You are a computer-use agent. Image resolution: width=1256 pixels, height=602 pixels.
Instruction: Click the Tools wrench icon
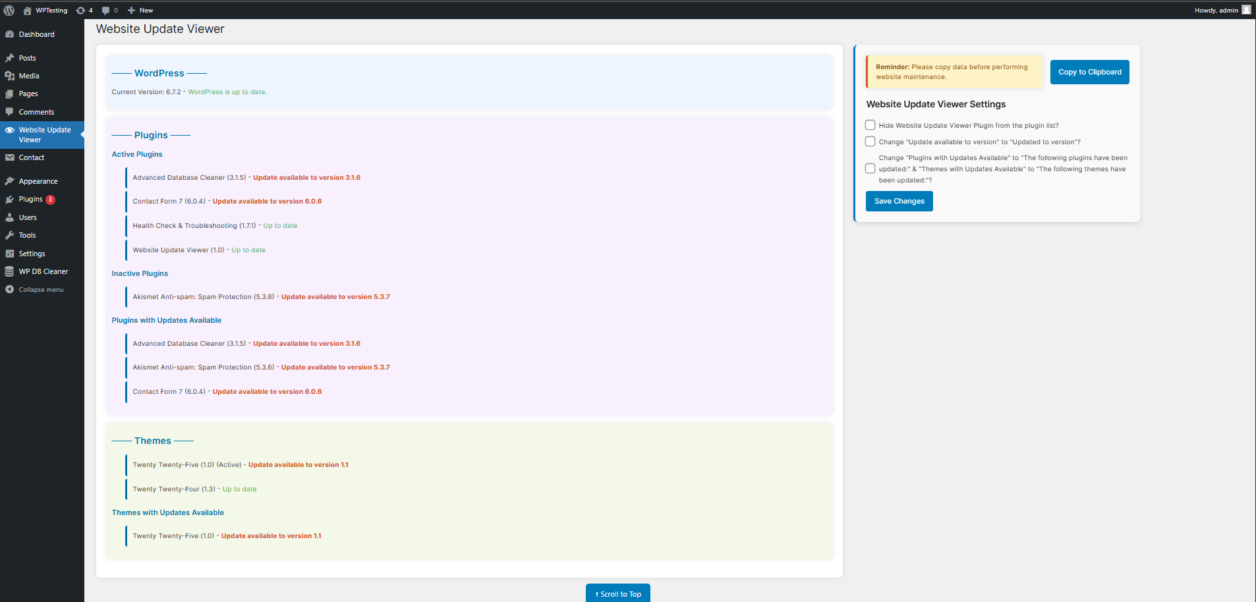(9, 235)
